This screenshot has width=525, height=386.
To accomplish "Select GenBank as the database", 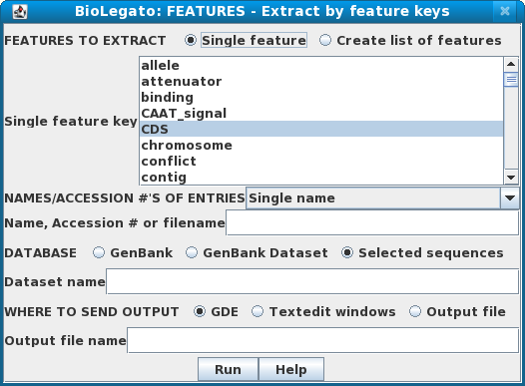I will tap(99, 253).
